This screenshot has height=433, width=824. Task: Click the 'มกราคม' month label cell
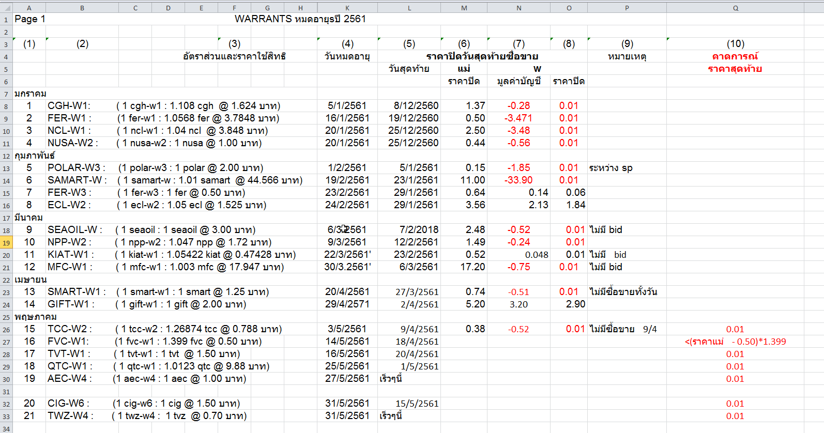pyautogui.click(x=30, y=94)
